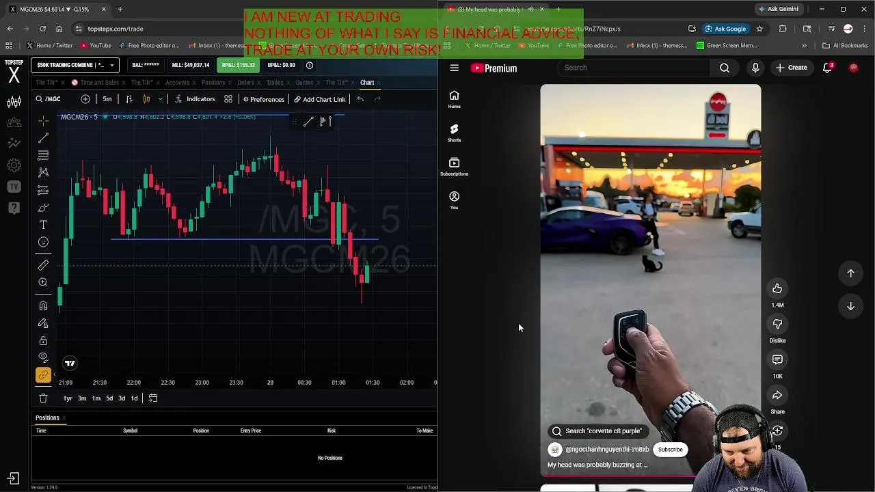Select the brush drawing tool
875x492 pixels.
[43, 207]
